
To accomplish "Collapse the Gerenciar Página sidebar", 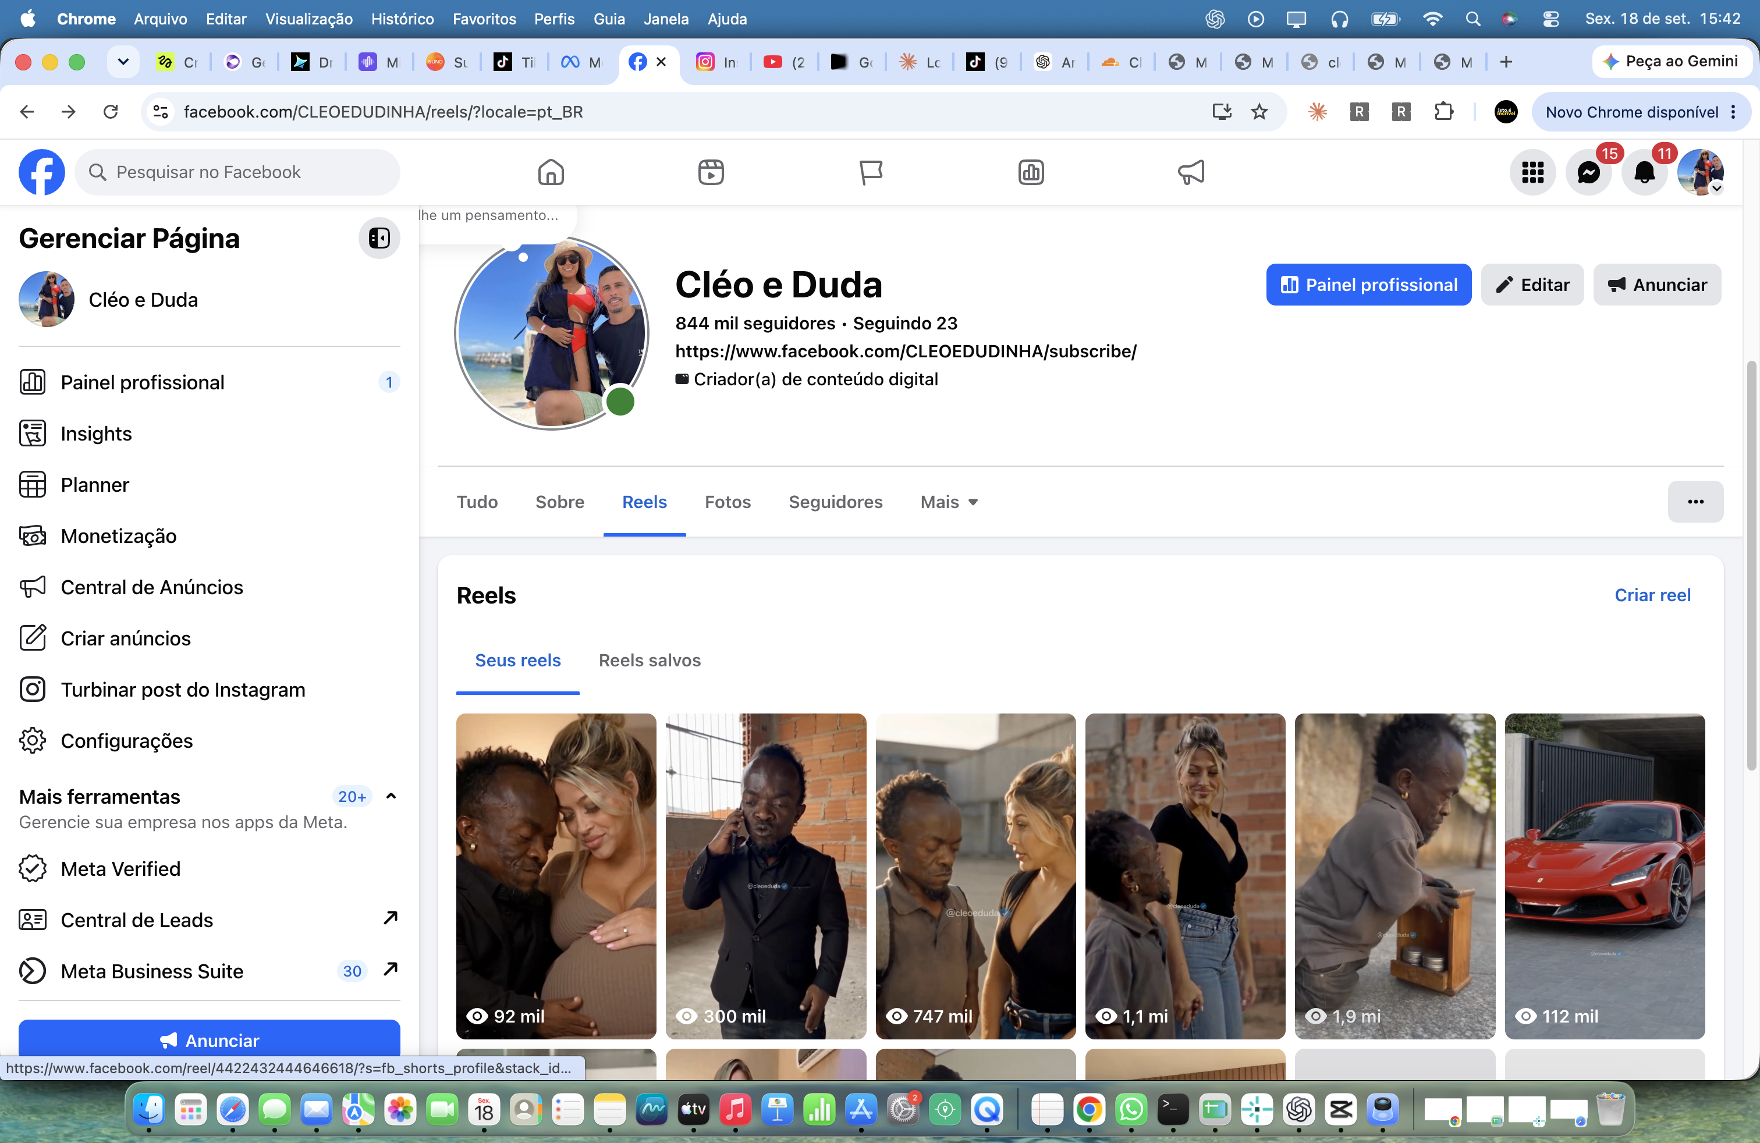I will click(379, 238).
